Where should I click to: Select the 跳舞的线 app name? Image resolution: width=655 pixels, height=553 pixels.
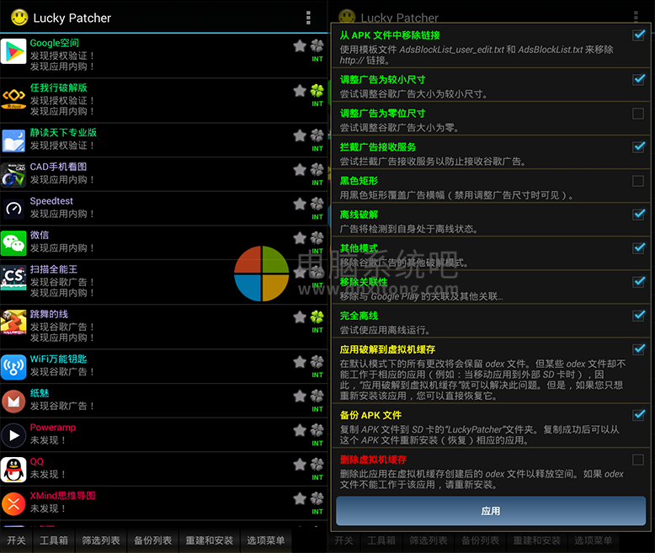[49, 314]
